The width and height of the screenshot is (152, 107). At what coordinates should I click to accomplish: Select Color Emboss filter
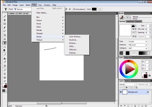(x=77, y=37)
